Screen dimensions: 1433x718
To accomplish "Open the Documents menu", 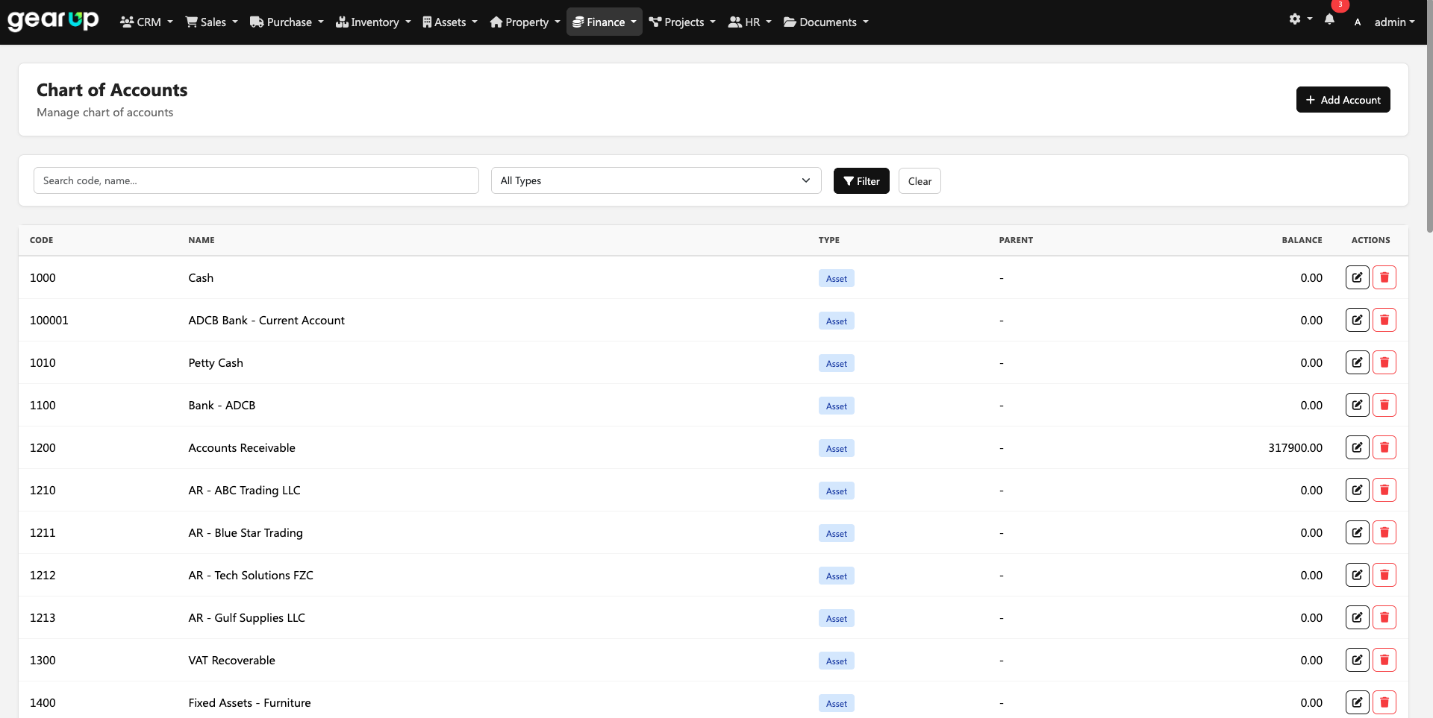I will [825, 22].
